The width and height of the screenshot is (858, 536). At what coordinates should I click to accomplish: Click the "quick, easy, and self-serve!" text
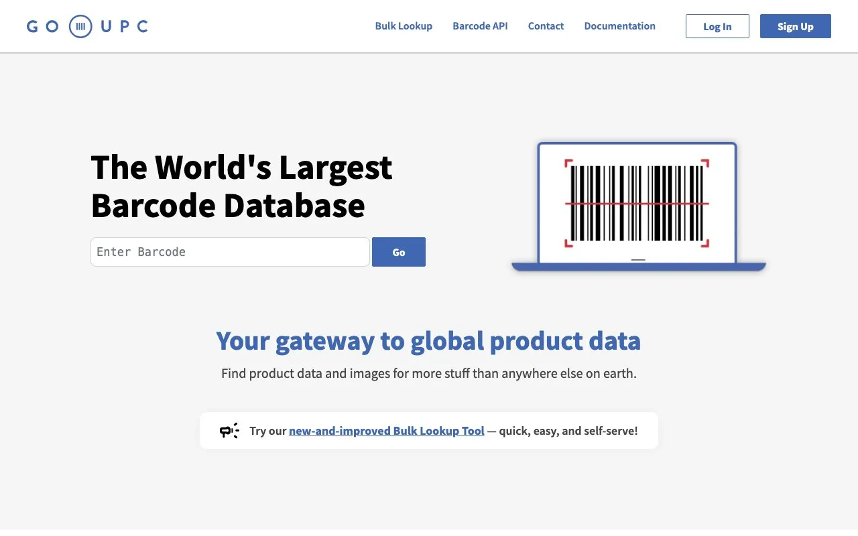tap(568, 431)
